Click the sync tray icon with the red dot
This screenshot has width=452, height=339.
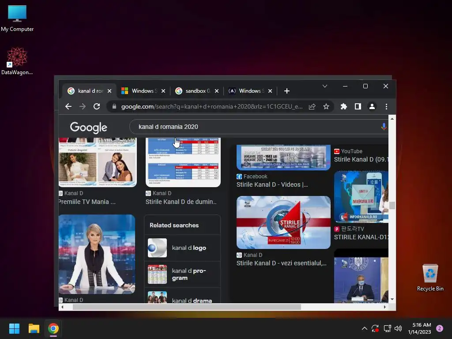point(375,328)
